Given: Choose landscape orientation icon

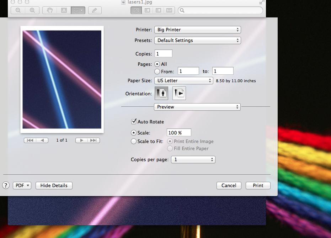Looking at the screenshot, I should coord(179,93).
